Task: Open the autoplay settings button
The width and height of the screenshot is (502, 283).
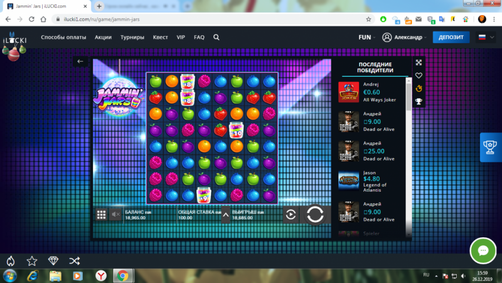Action: 291,215
